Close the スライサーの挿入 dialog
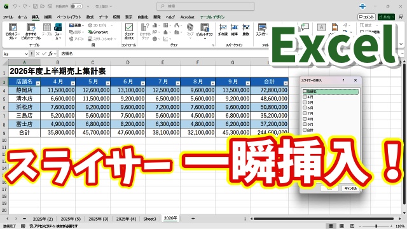 [355, 80]
